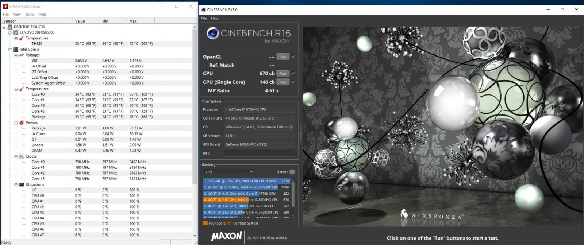The image size is (584, 245).
Task: Open HWMonitor Tools menu
Action: coord(30,14)
